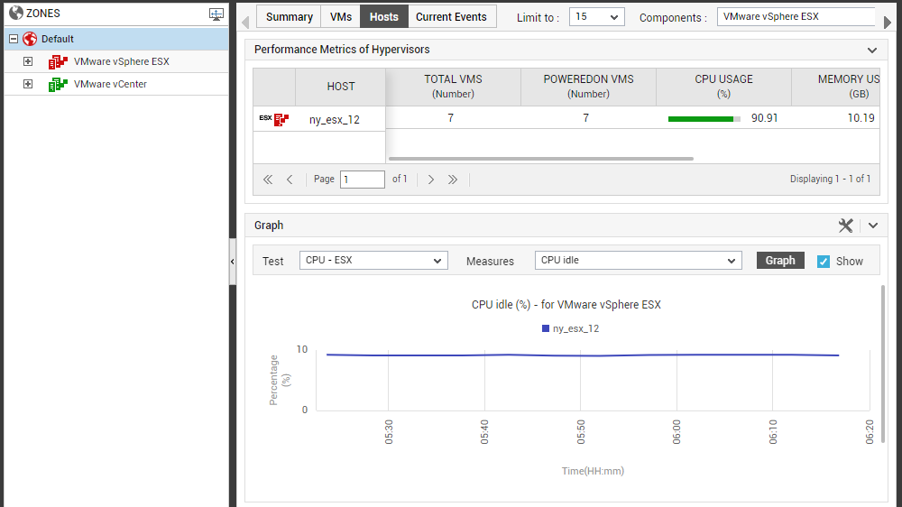Click the ny_esx_12 legend label
Viewport: 902px width, 507px height.
[x=575, y=328]
